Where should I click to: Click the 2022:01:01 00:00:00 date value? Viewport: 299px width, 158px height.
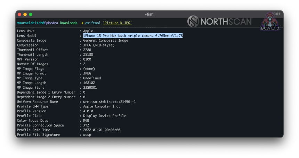[x=102, y=130]
